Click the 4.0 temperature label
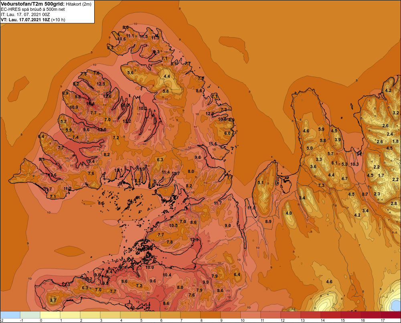 [x=288, y=213]
